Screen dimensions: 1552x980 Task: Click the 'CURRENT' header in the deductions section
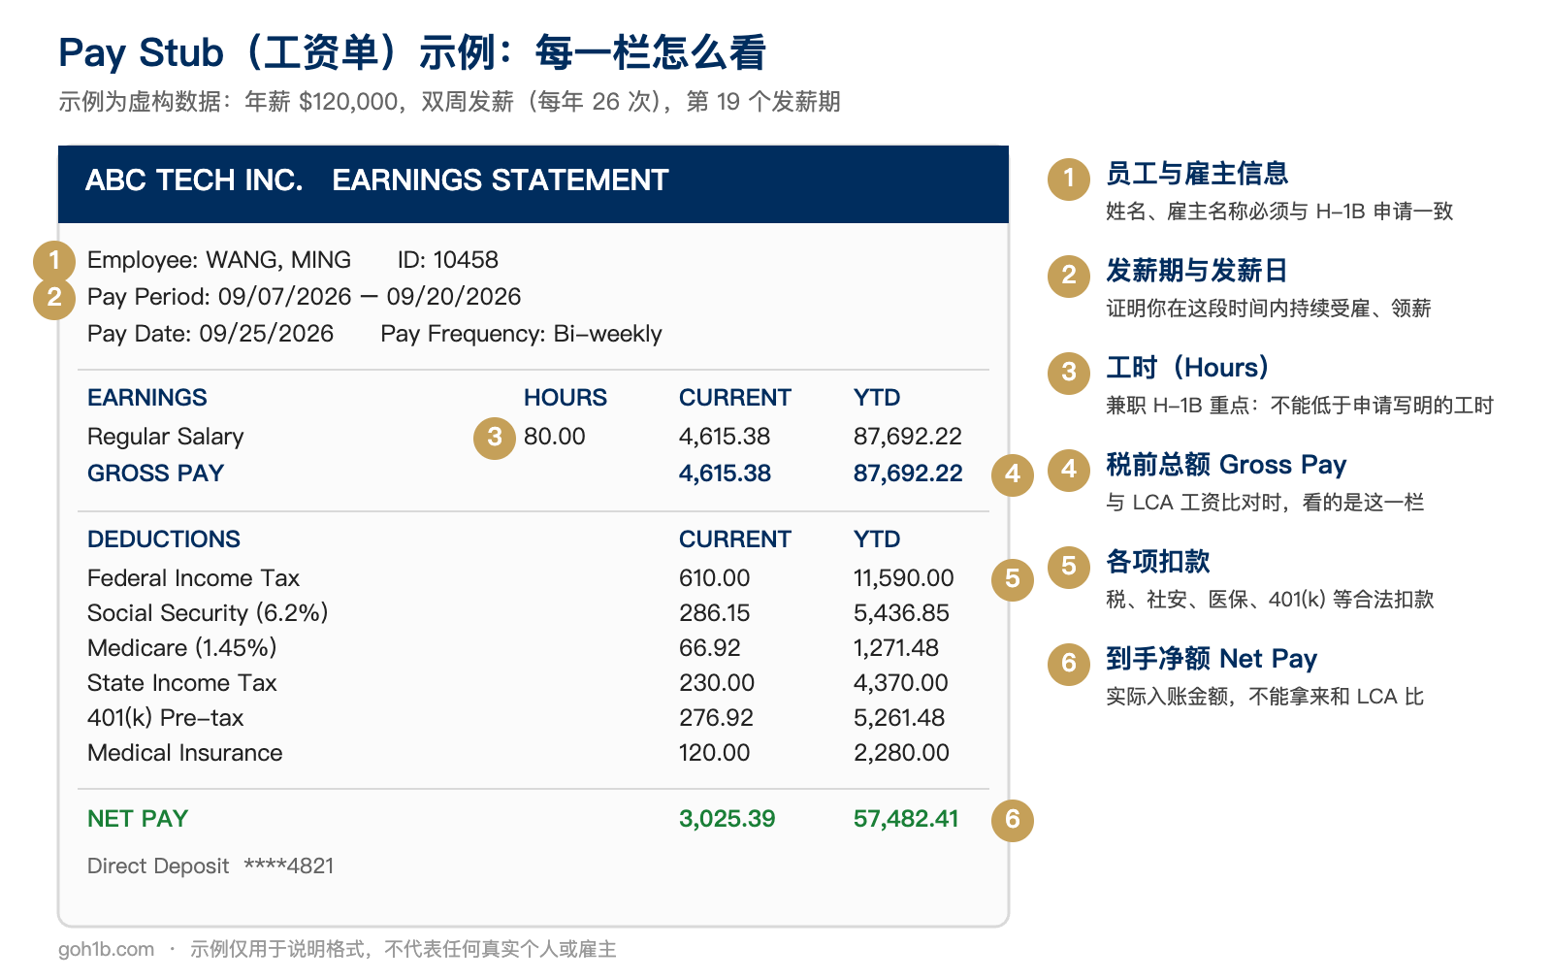pos(735,539)
